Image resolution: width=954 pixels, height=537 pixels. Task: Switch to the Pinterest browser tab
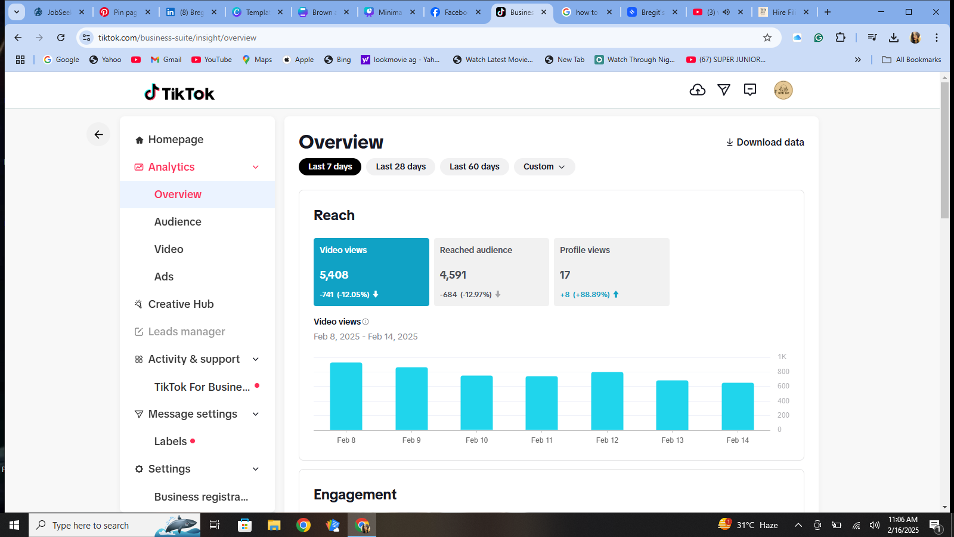click(x=125, y=12)
